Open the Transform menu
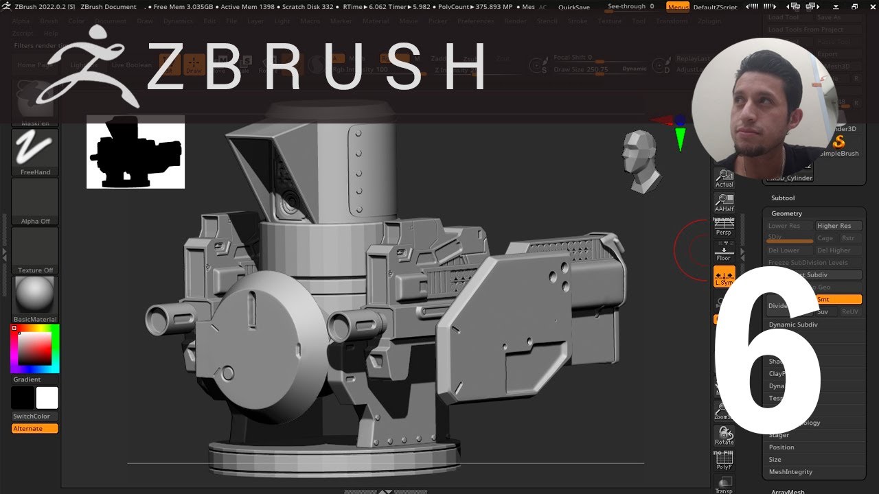 point(671,21)
